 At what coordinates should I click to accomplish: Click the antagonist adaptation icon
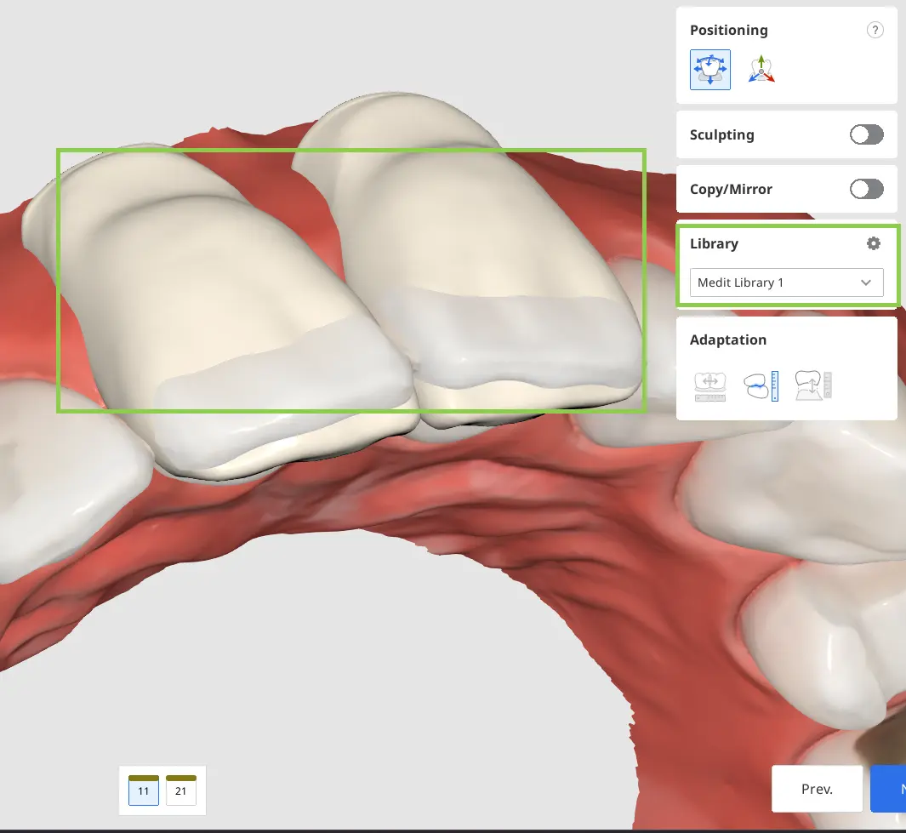click(x=761, y=386)
